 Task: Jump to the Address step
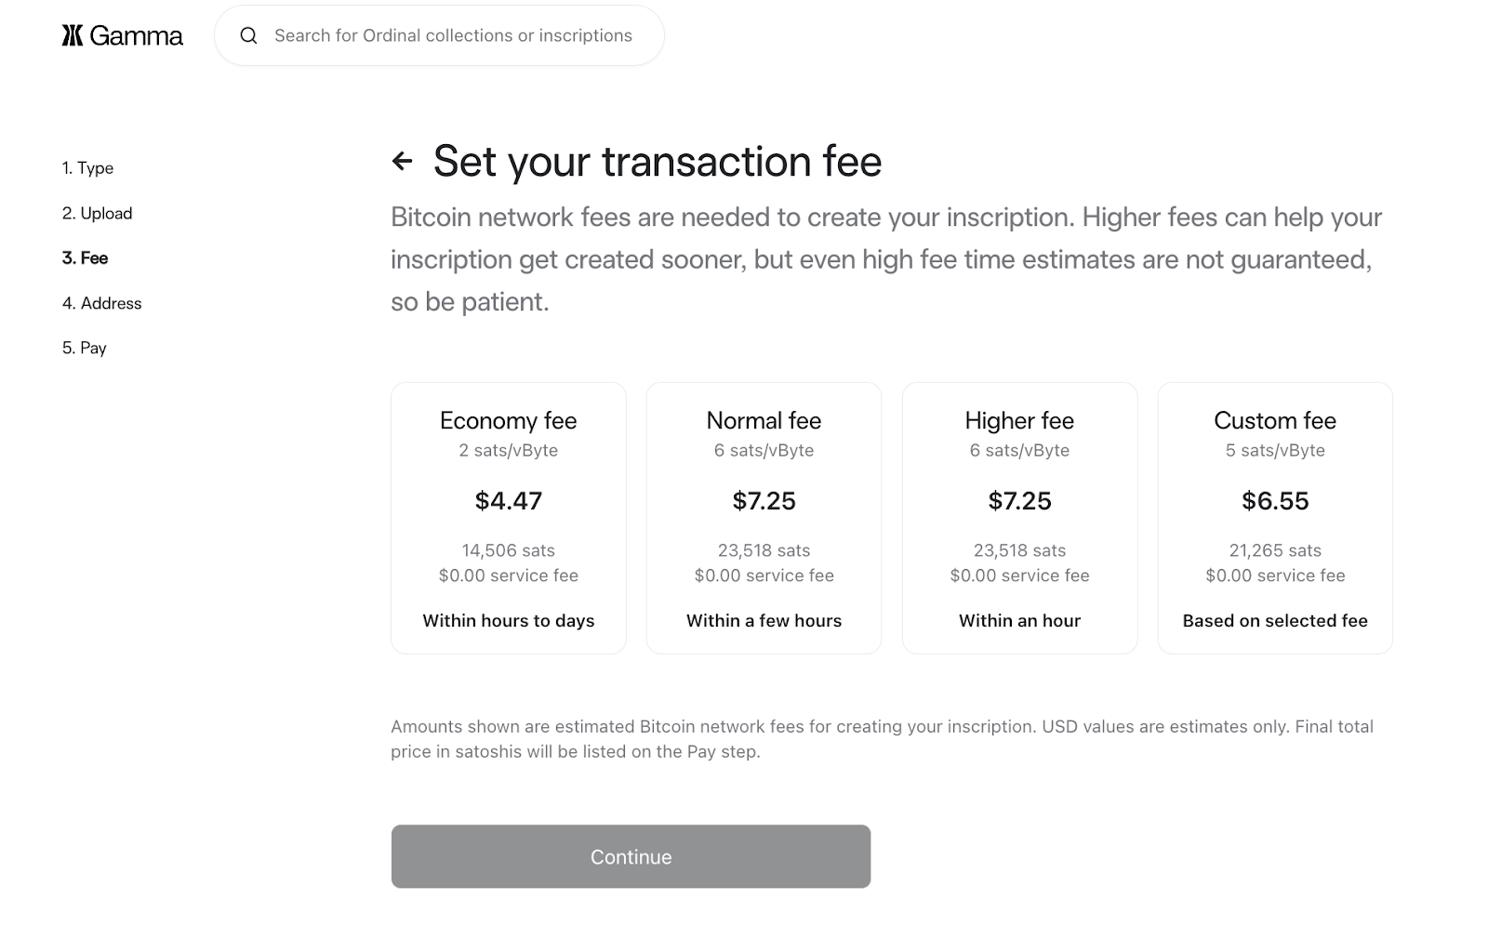101,303
